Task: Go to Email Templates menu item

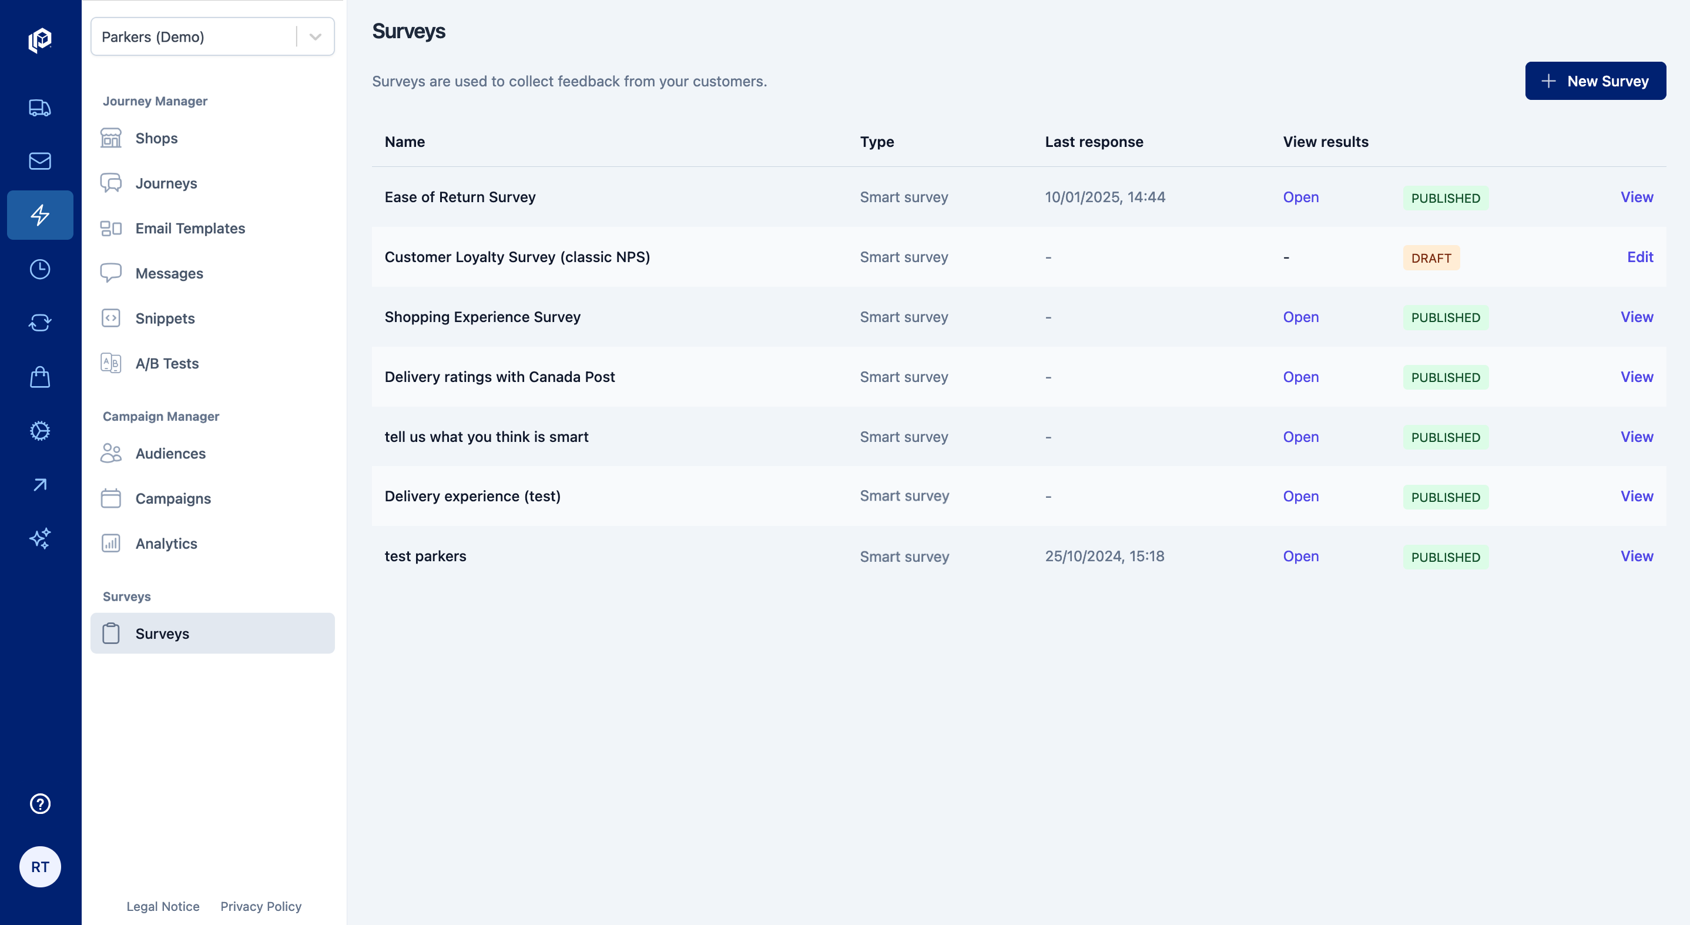Action: tap(190, 228)
